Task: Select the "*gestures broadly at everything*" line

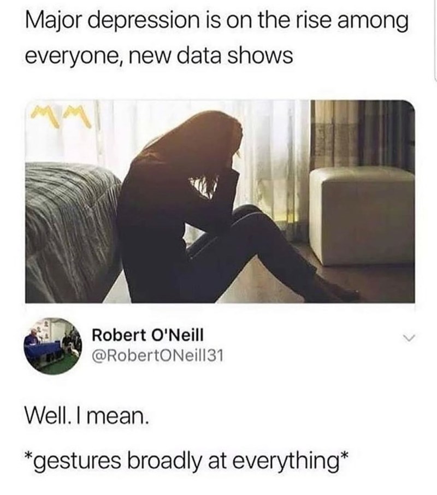Action: tap(187, 461)
